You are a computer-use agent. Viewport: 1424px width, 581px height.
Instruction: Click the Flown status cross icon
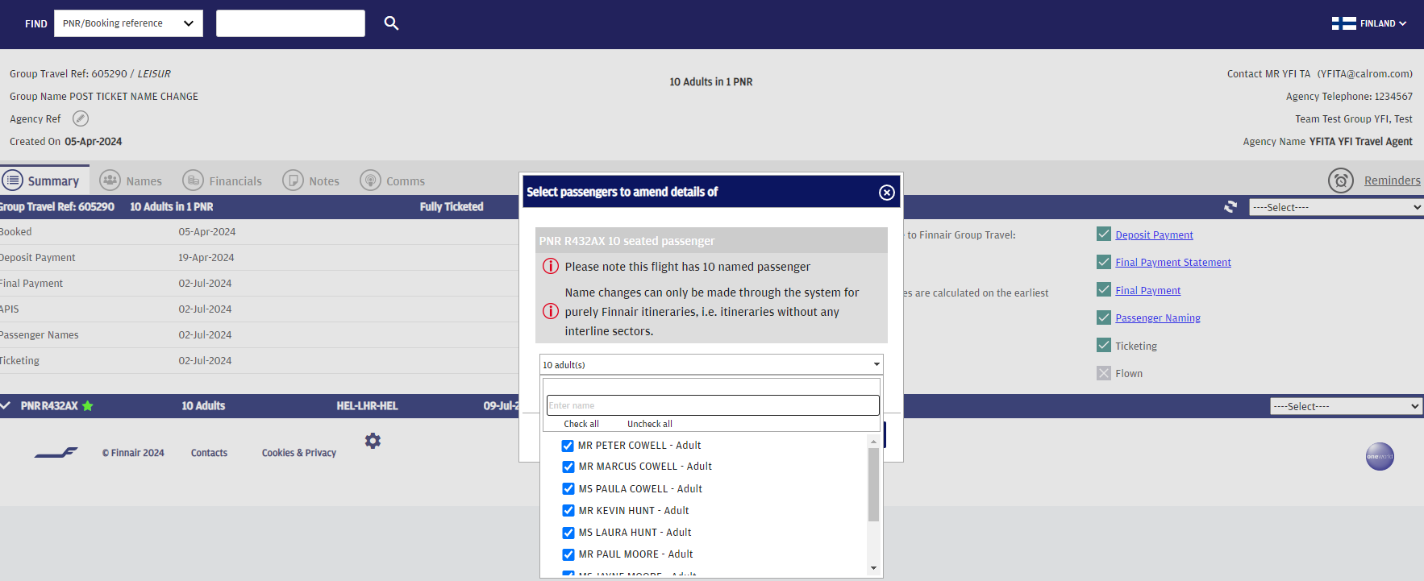pyautogui.click(x=1104, y=373)
